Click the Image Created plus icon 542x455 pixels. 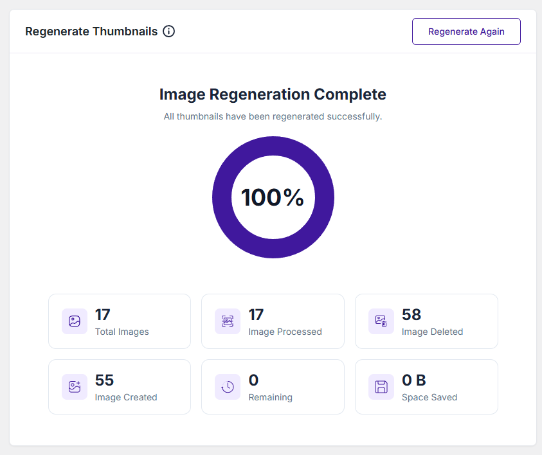click(x=75, y=387)
